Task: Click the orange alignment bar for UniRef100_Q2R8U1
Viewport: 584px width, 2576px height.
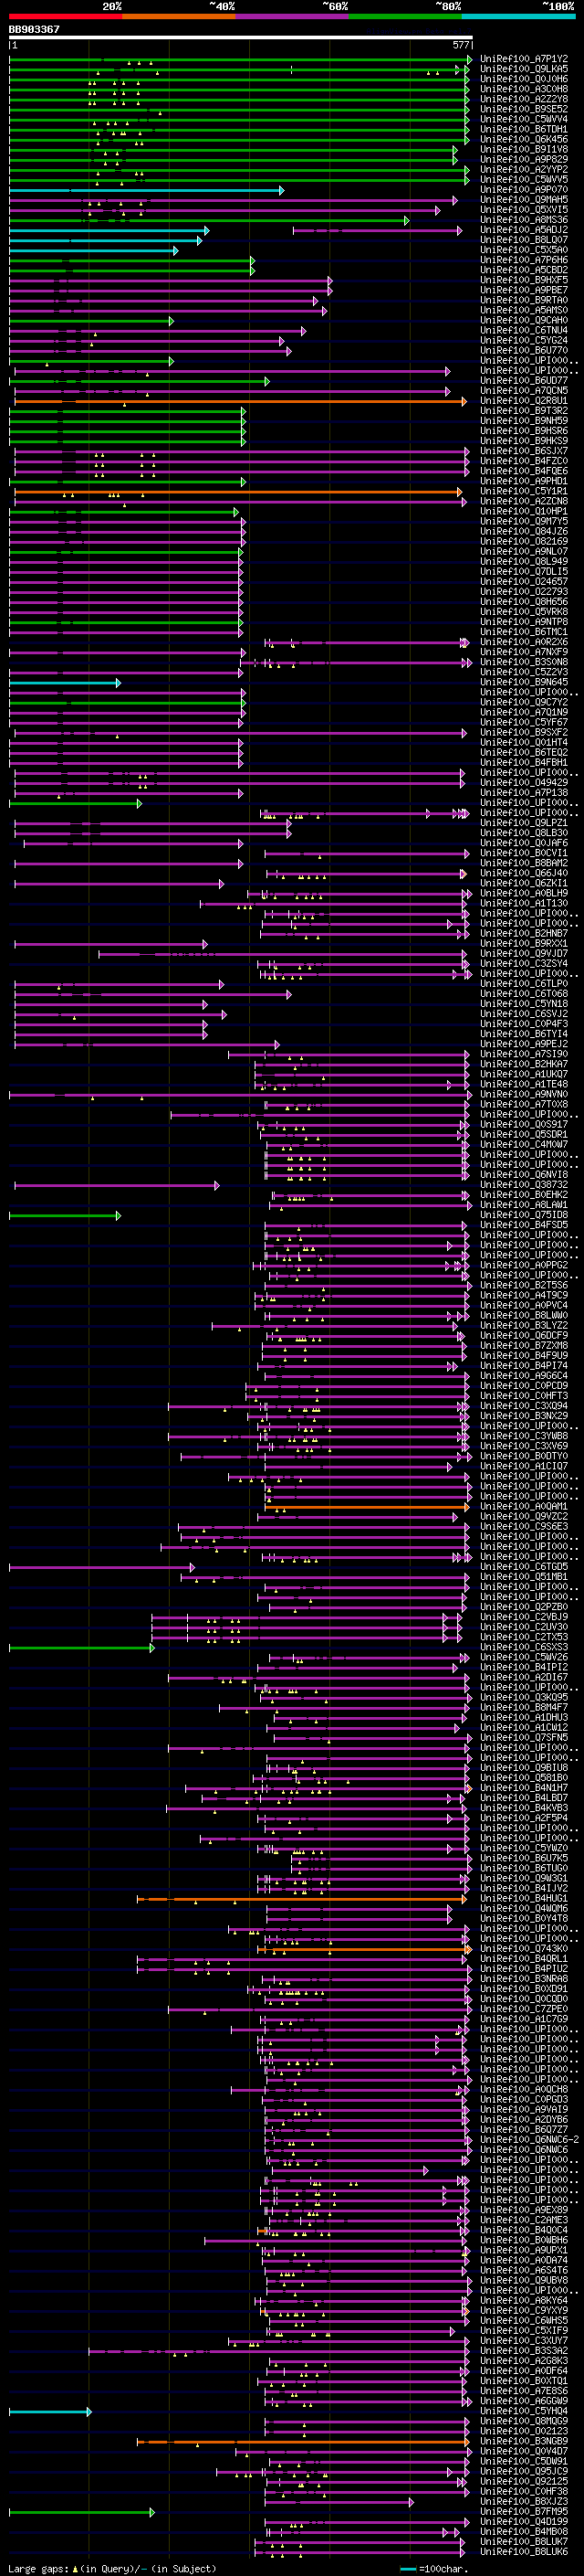Action: pyautogui.click(x=241, y=401)
